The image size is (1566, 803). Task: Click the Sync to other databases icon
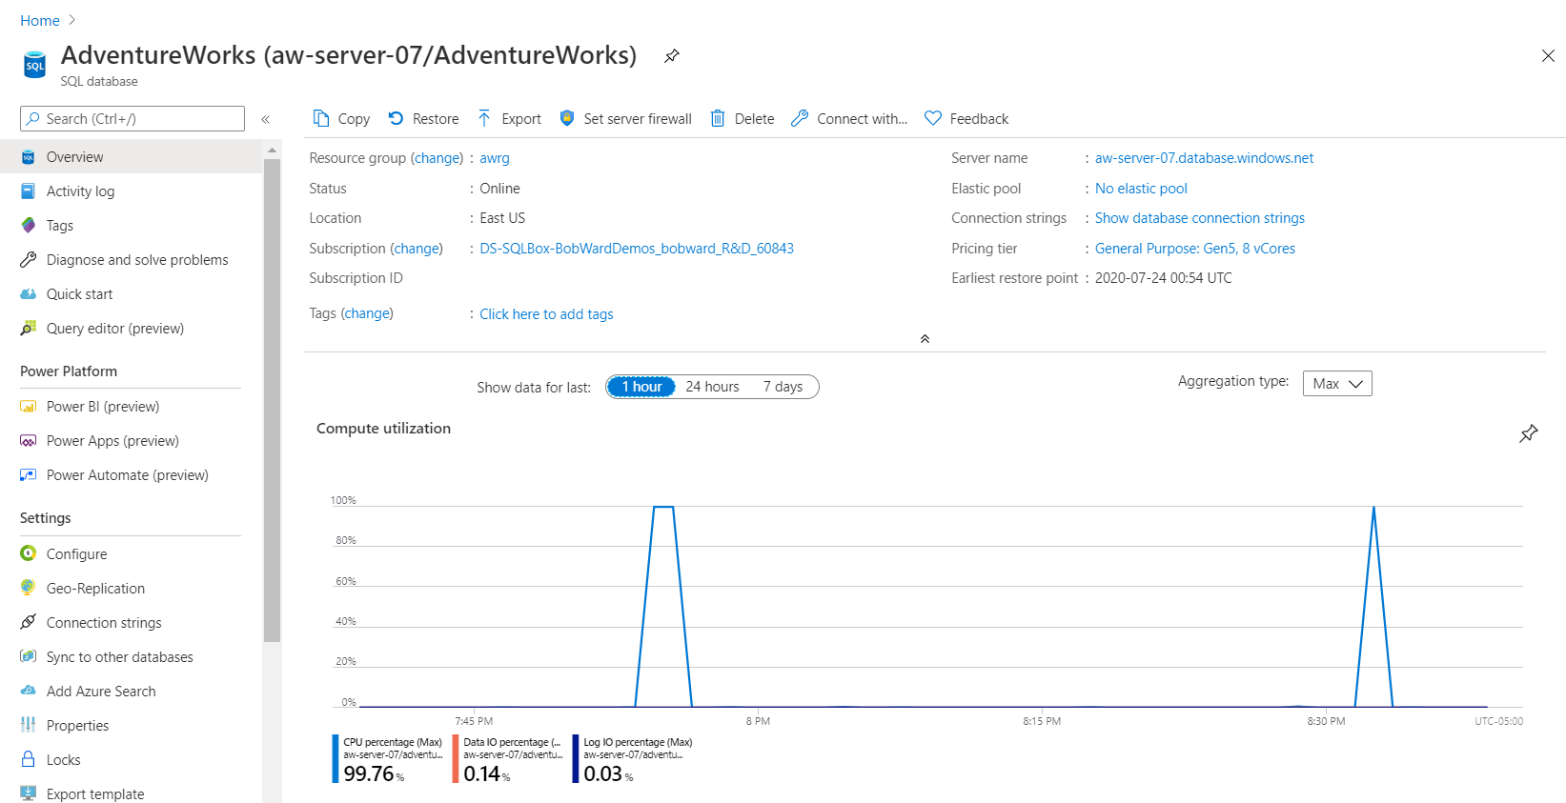(x=29, y=656)
